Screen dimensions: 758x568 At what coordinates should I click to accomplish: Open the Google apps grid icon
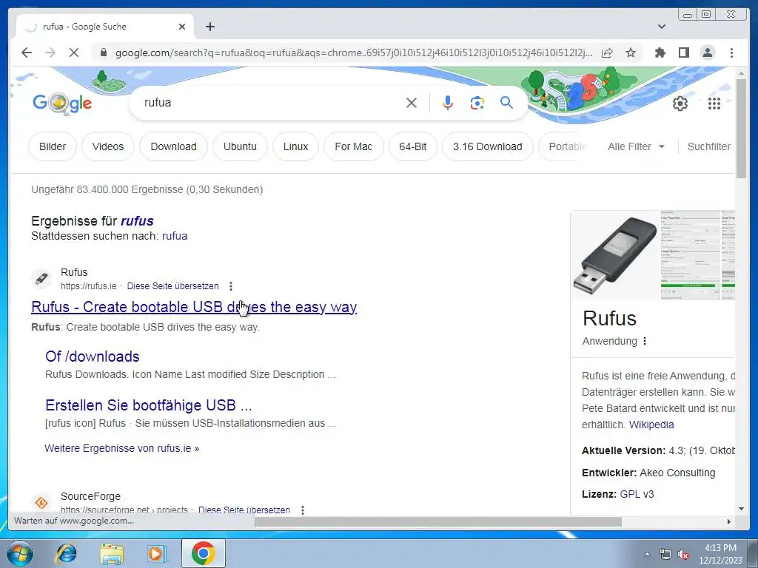point(714,103)
